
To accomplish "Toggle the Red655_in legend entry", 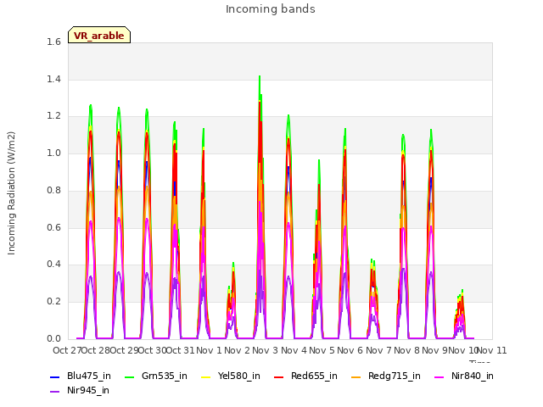I will pyautogui.click(x=305, y=376).
